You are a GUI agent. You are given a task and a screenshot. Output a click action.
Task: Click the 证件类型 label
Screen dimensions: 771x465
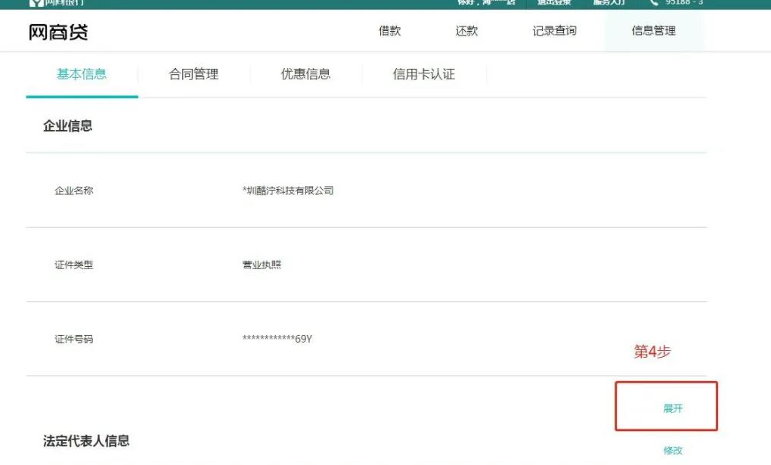point(74,265)
